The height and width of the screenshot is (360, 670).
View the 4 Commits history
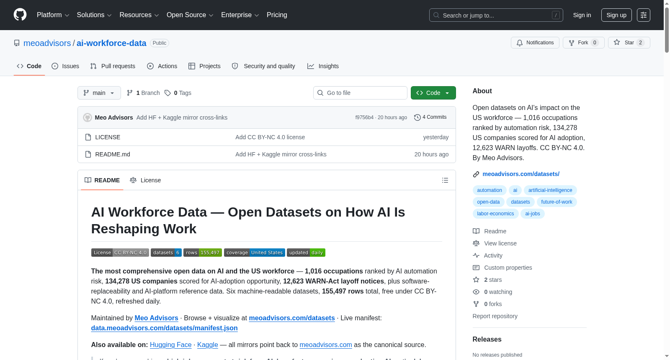[x=430, y=117]
